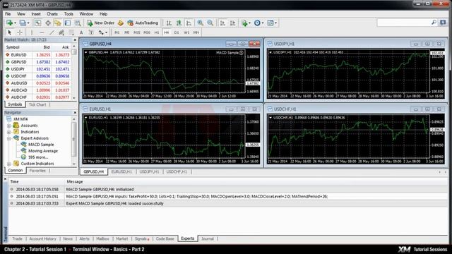Select the EURUSD,H1 chart tab
This screenshot has width=452, height=254.
[121, 171]
